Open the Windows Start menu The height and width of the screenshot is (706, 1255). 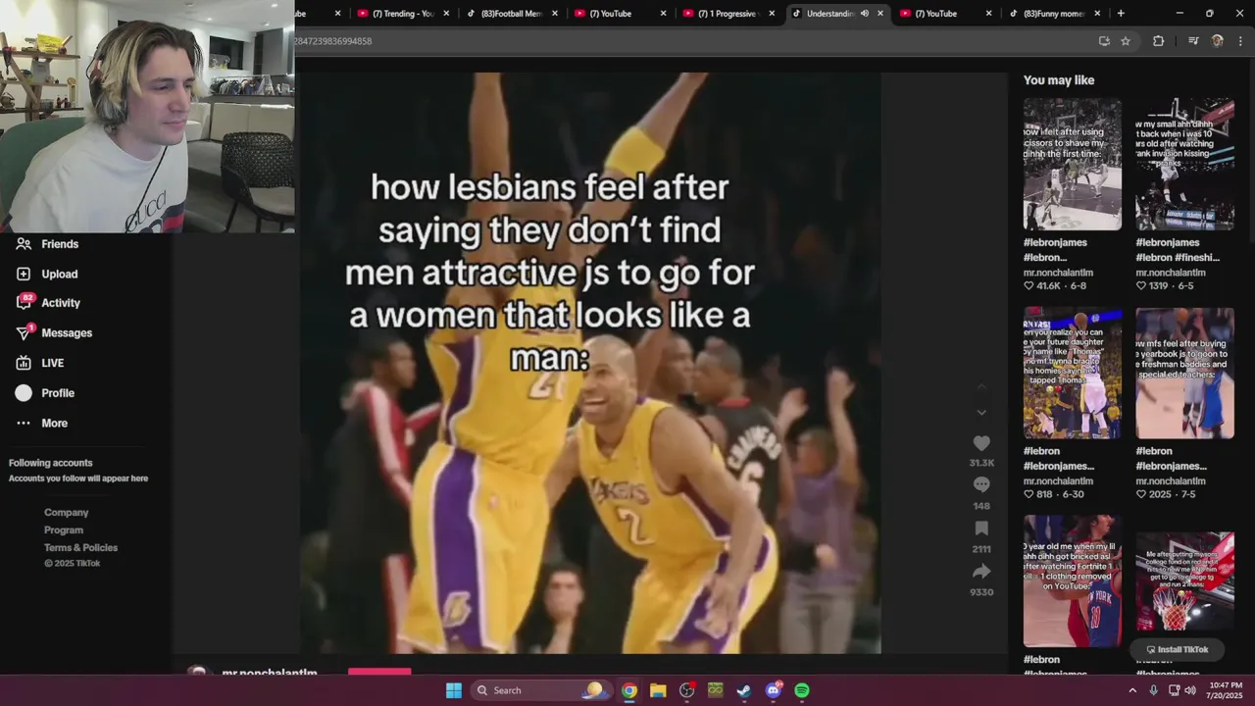pyautogui.click(x=454, y=690)
